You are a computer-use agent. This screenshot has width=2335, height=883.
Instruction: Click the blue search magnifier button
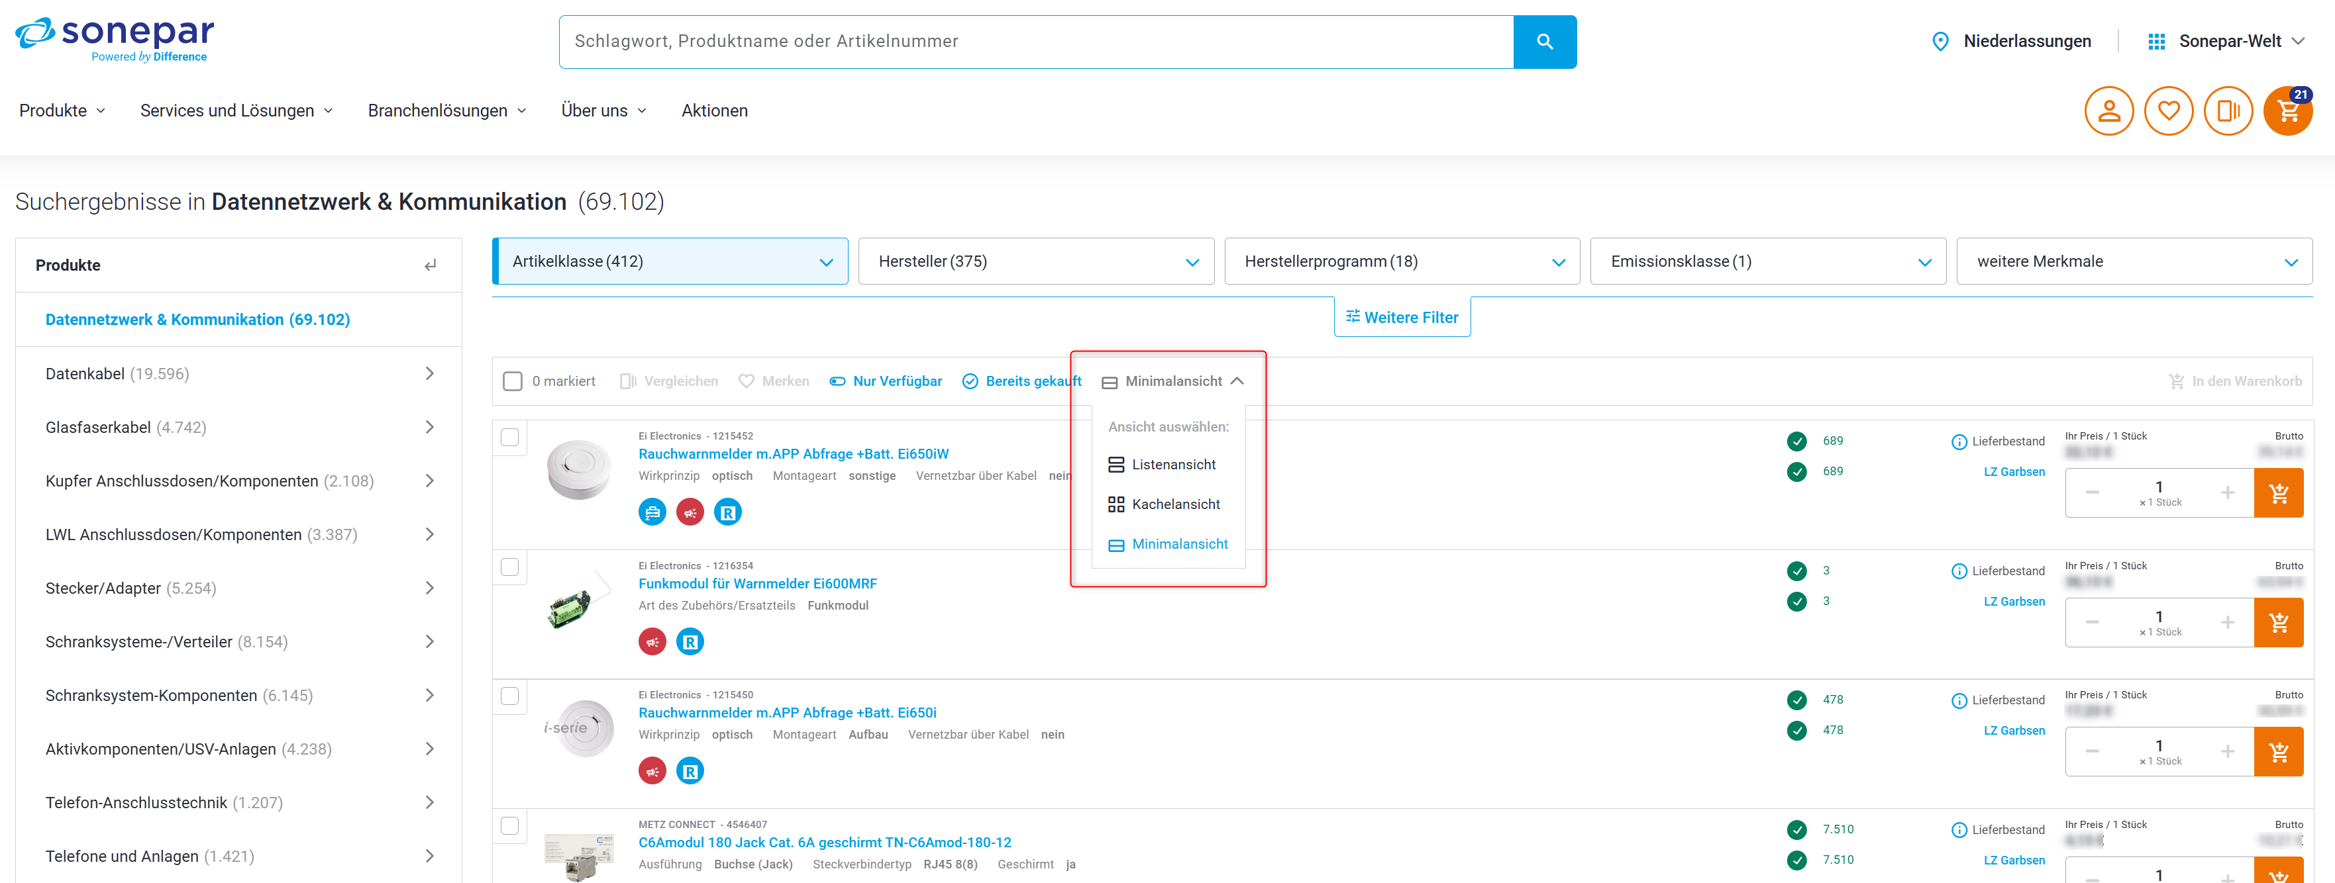pyautogui.click(x=1545, y=42)
